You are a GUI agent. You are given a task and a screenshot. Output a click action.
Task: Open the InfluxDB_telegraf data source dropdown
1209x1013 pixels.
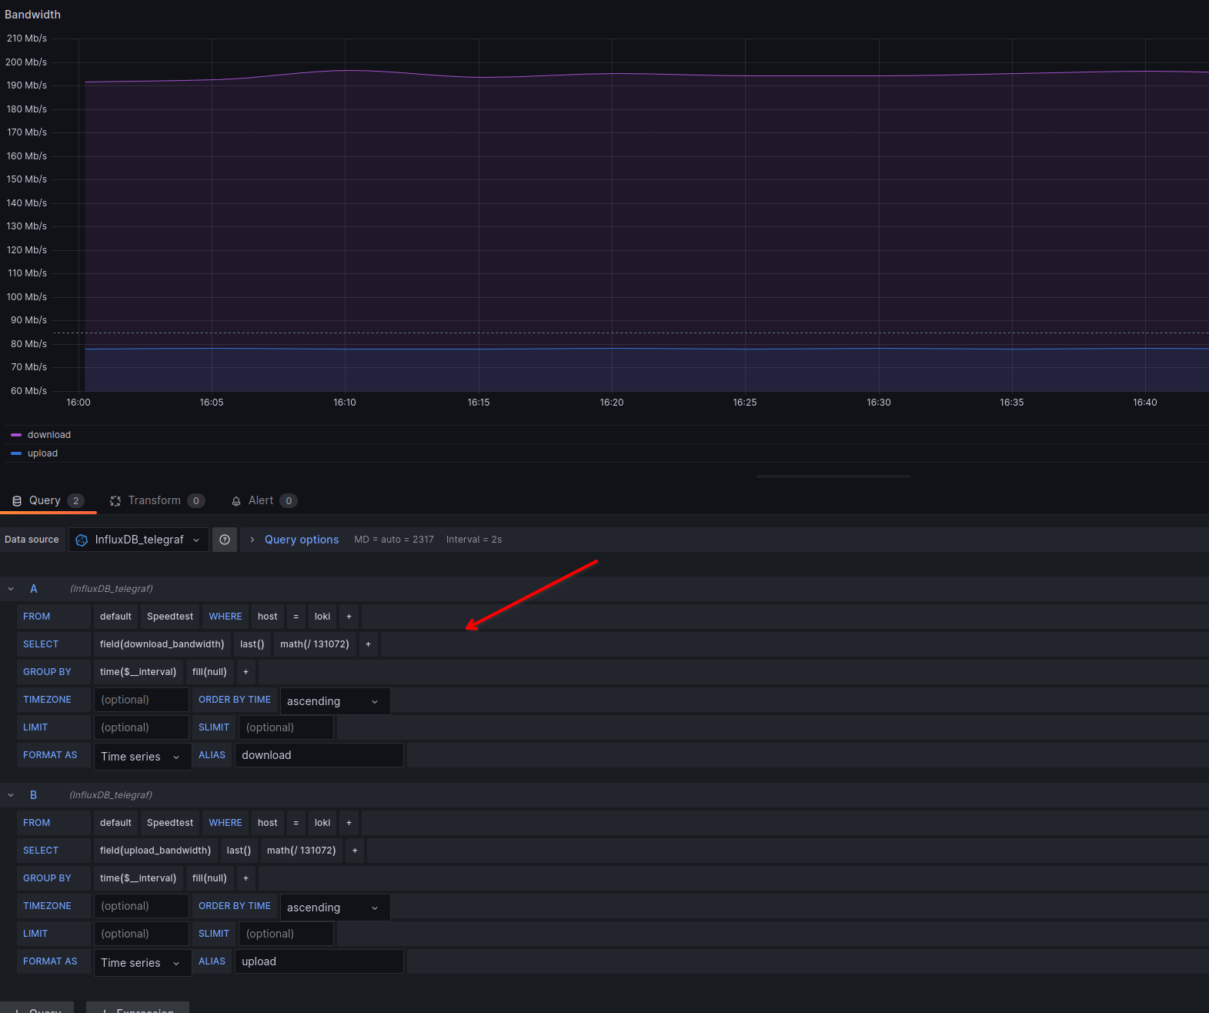coord(139,540)
